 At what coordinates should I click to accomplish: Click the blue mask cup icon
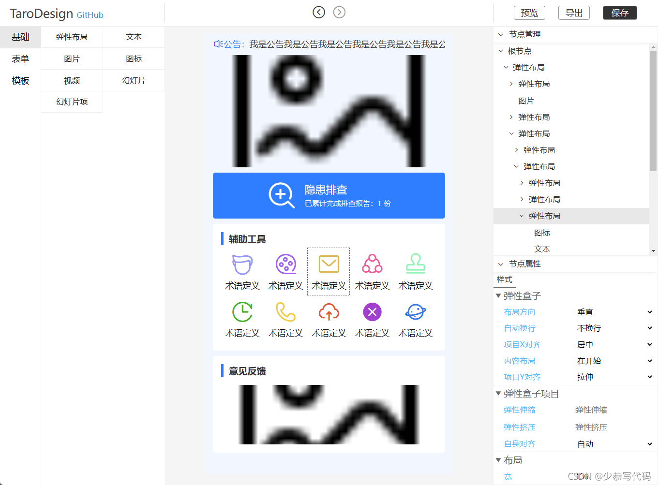[x=242, y=264]
